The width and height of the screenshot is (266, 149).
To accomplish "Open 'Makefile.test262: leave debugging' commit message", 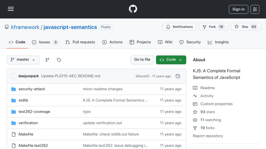I will click(115, 146).
